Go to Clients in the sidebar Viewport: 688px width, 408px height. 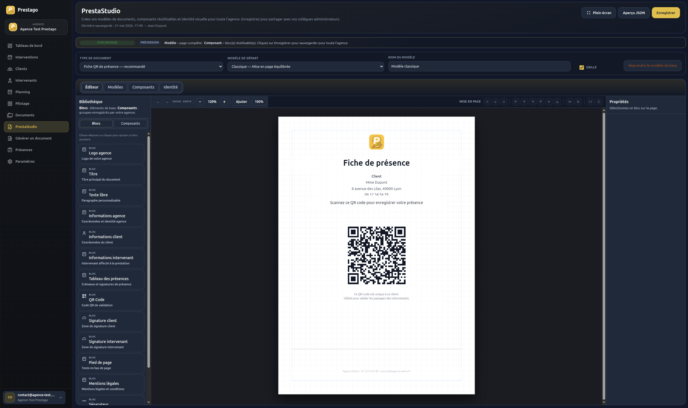[x=36, y=69]
